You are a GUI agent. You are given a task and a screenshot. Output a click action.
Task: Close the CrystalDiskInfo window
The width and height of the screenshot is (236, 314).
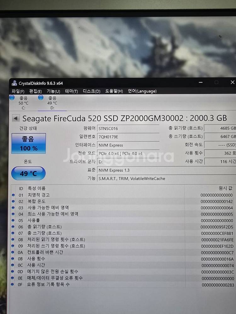(x=233, y=82)
